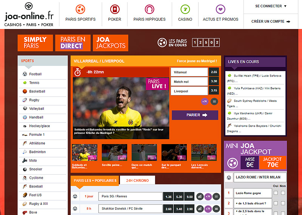Image resolution: width=302 pixels, height=215 pixels.
Task: Switch to 24H Chrono tab
Action: (x=137, y=180)
